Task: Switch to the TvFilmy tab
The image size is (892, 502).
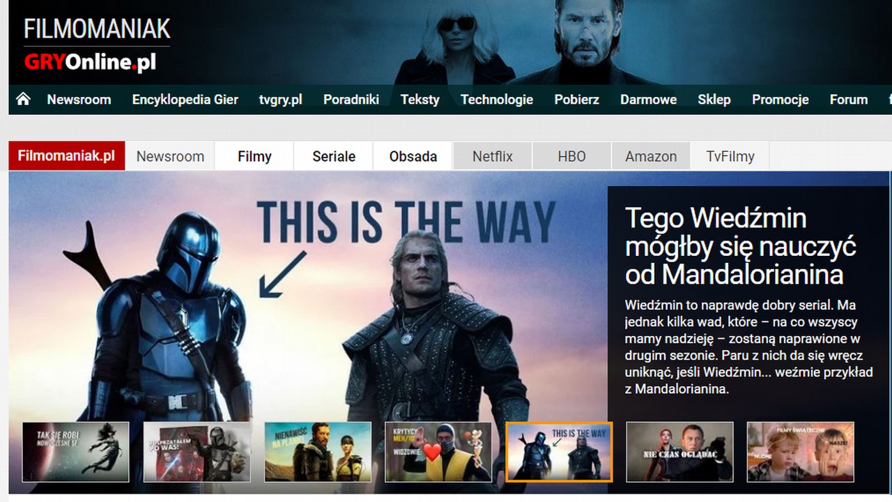Action: coord(730,156)
